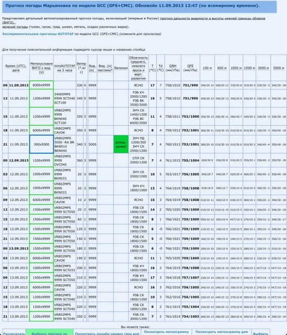Click the 'Явления' column header
Image resolution: width=287 pixels, height=335 pixels.
[x=121, y=68]
